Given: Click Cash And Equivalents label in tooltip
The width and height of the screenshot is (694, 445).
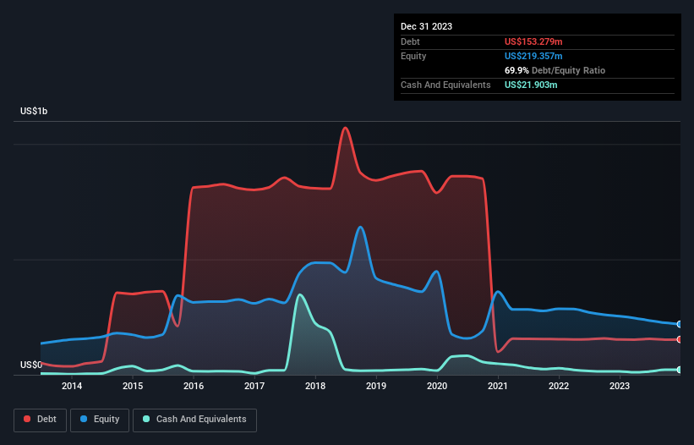Looking at the screenshot, I should click(x=445, y=85).
